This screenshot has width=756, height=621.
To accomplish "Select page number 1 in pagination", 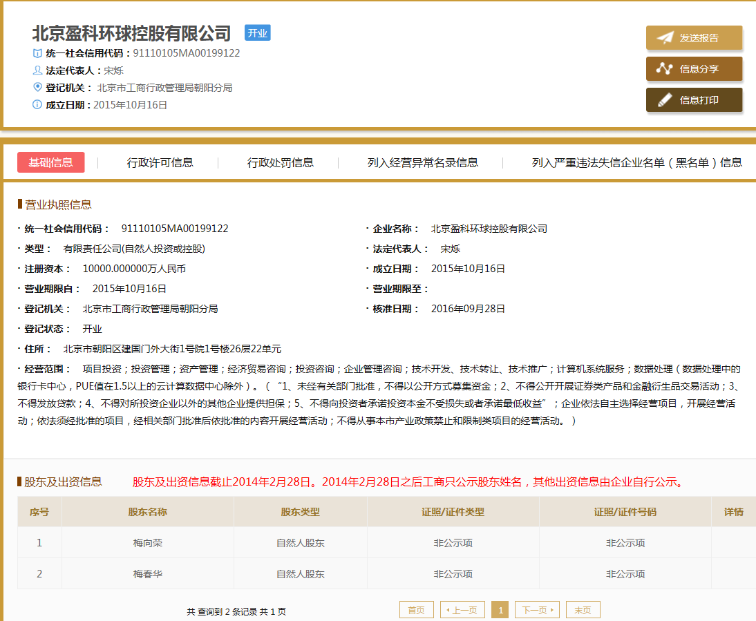I will pyautogui.click(x=500, y=609).
